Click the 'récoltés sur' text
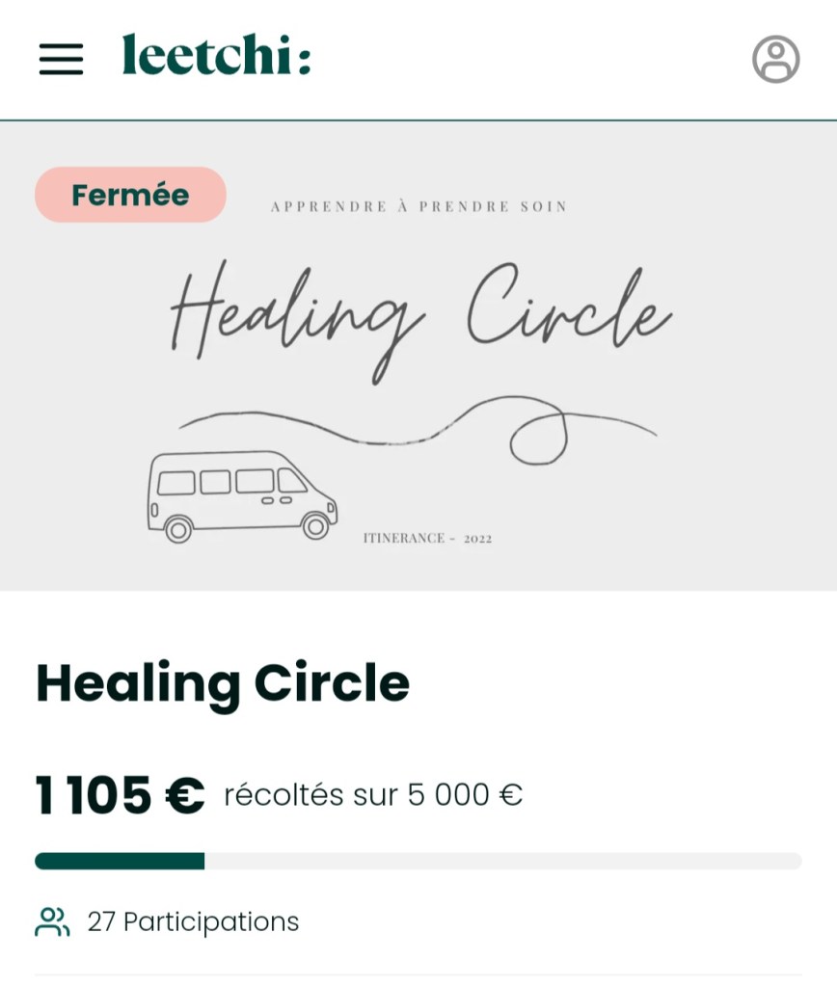Image resolution: width=837 pixels, height=986 pixels. pyautogui.click(x=310, y=795)
